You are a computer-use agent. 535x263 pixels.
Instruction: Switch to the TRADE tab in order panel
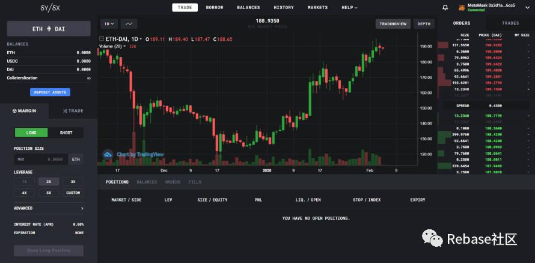tap(73, 111)
